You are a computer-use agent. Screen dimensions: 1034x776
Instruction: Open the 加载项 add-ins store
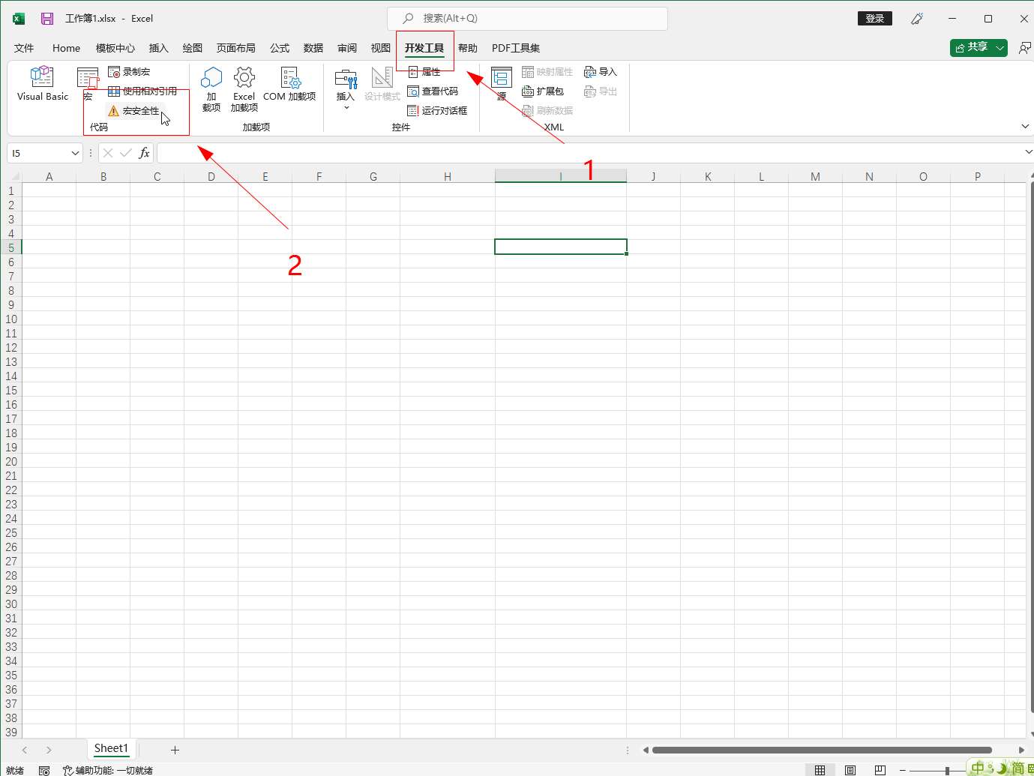(211, 89)
